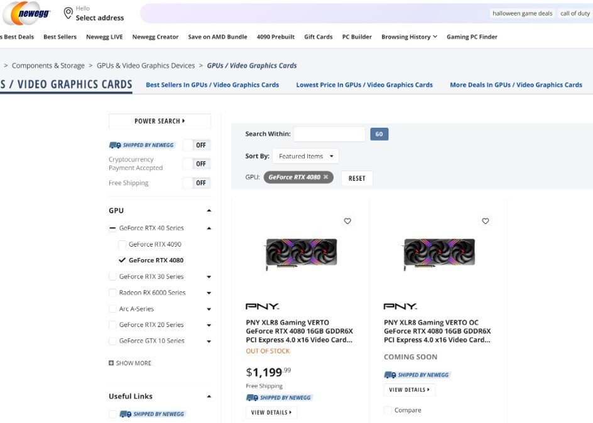Open the Sort By Featured Items dropdown
The height and width of the screenshot is (423, 593).
pyautogui.click(x=305, y=156)
